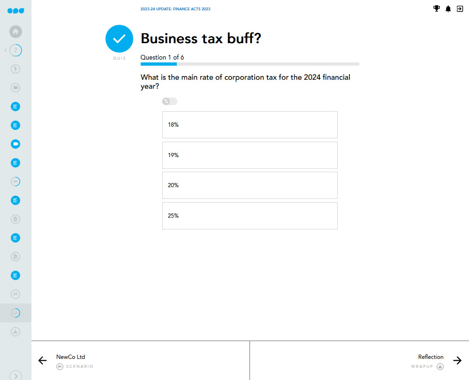This screenshot has width=469, height=380.
Task: Collapse the section using the left chevron beside 2
Action: pos(6,50)
